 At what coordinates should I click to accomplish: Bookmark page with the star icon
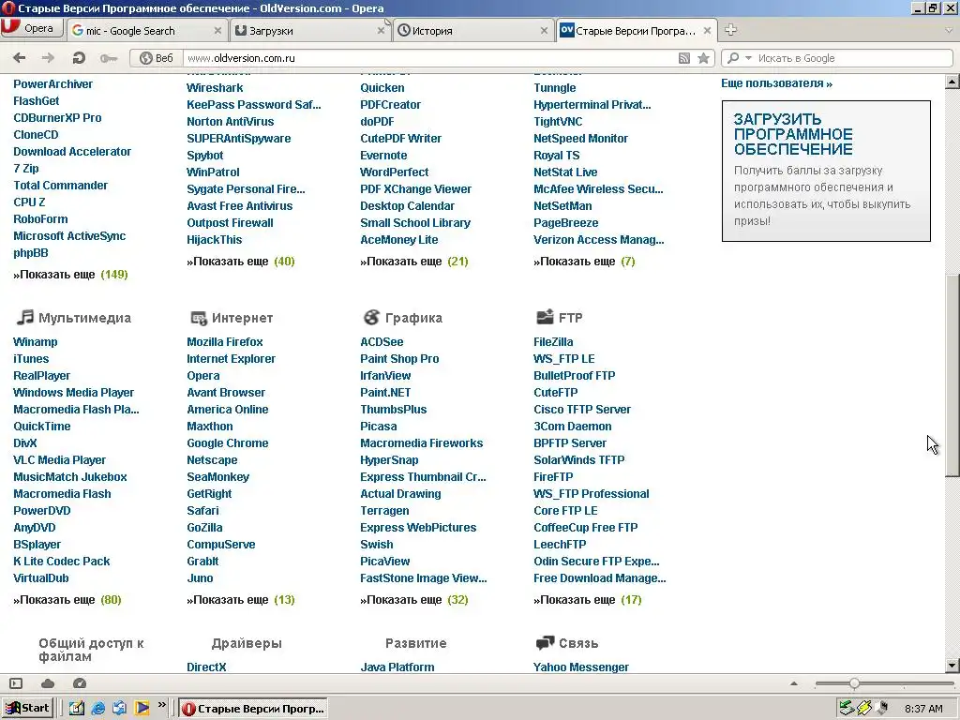click(703, 58)
